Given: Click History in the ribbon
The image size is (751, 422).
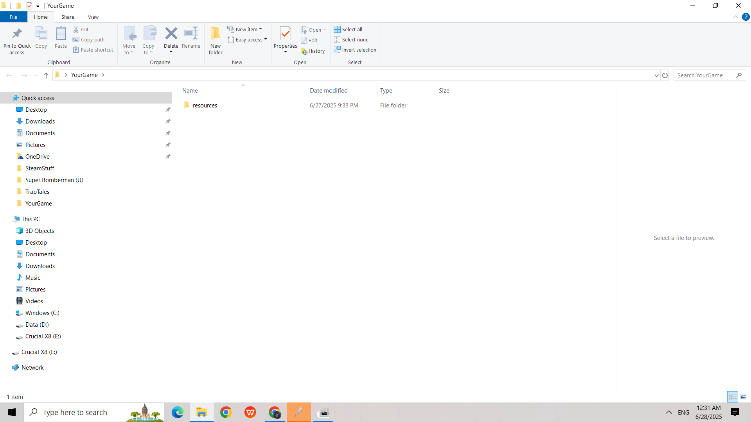Looking at the screenshot, I should point(313,51).
